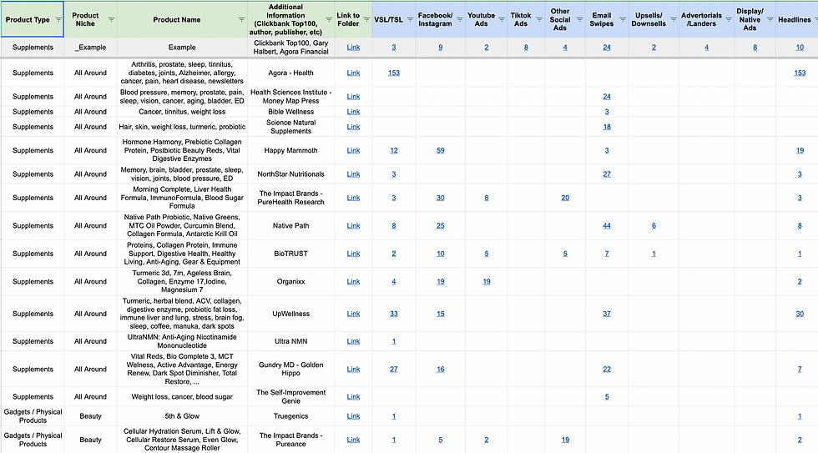This screenshot has width=818, height=453.
Task: Open the VSL/TSL column filter
Action: (410, 20)
